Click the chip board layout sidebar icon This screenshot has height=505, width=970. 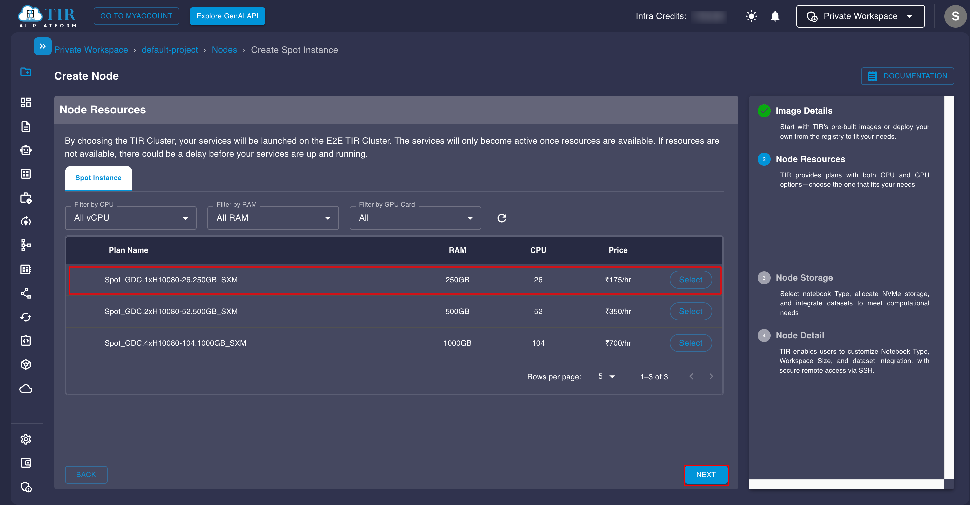[x=26, y=269]
